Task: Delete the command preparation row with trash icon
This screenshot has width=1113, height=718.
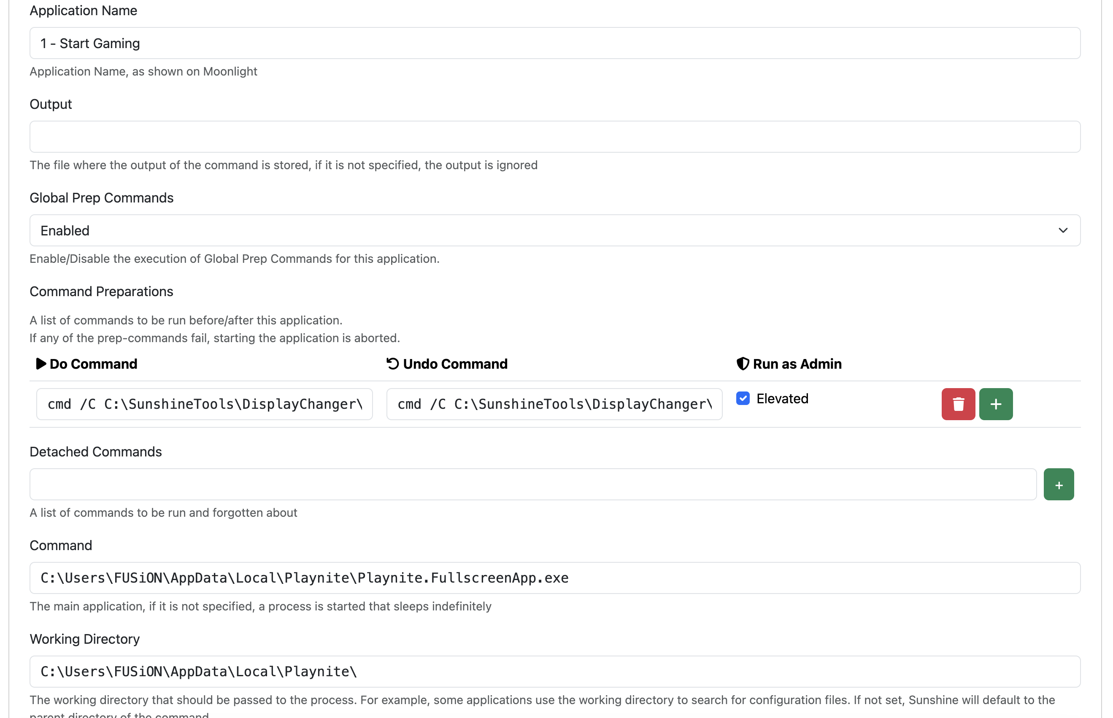Action: (x=958, y=404)
